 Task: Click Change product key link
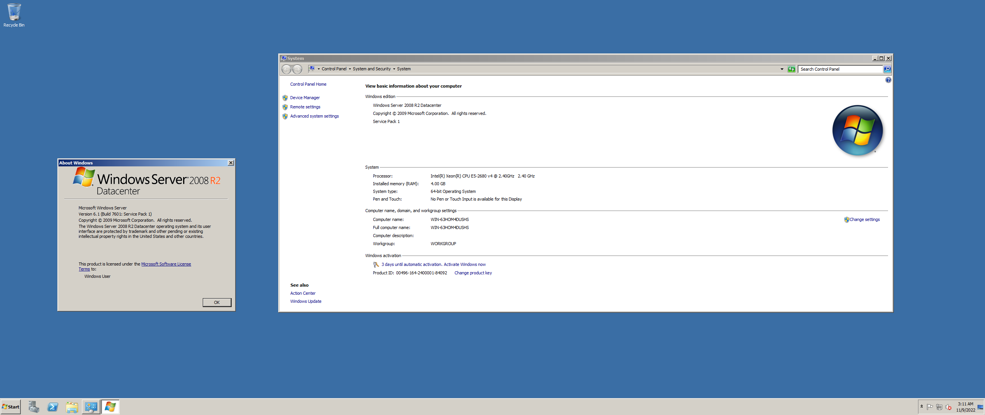pyautogui.click(x=473, y=273)
